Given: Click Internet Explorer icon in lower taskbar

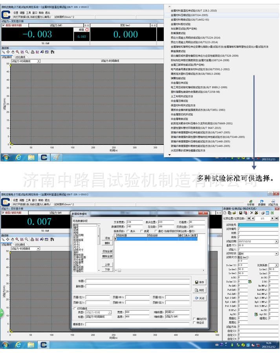Looking at the screenshot, I should (18, 345).
